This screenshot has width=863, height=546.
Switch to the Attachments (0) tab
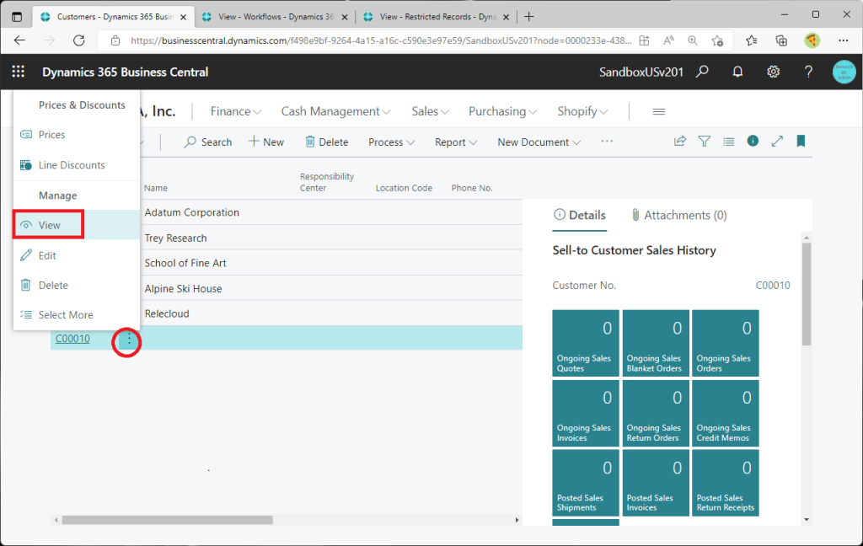pyautogui.click(x=679, y=215)
